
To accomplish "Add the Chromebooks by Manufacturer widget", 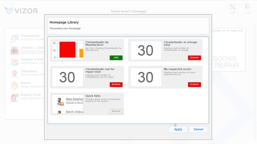I will [116, 58].
